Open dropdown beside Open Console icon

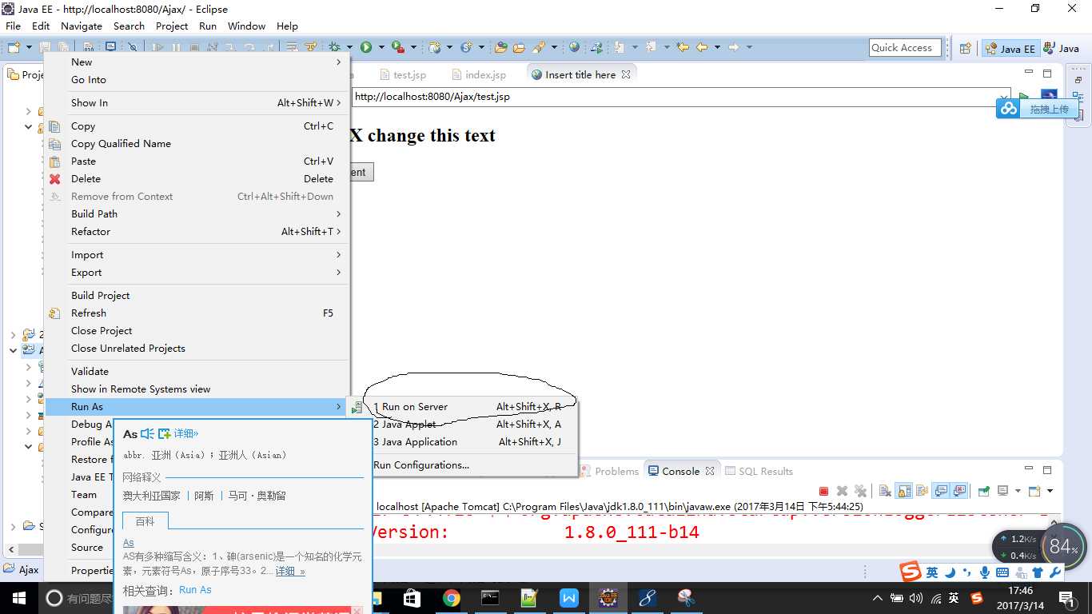pyautogui.click(x=1050, y=491)
